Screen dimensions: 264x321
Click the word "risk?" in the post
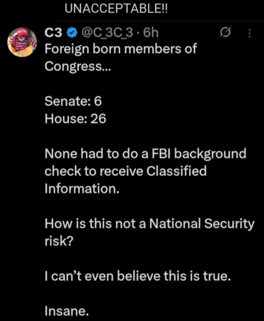(59, 241)
